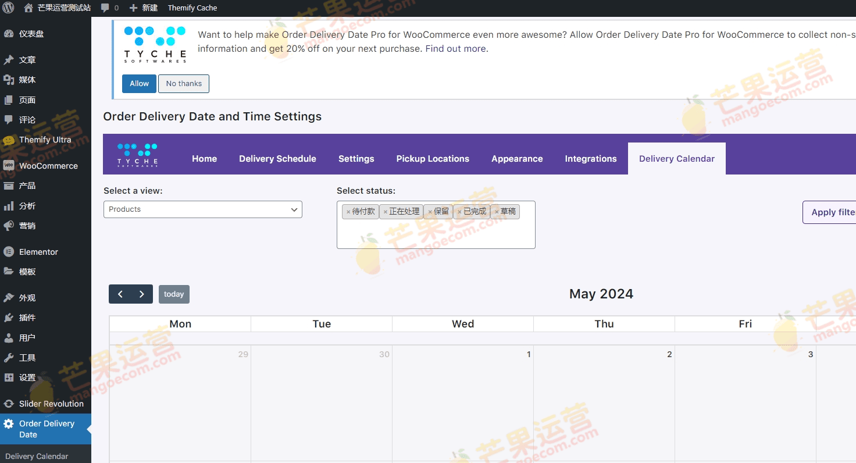
Task: Click the plus icon for 新建
Action: 133,8
